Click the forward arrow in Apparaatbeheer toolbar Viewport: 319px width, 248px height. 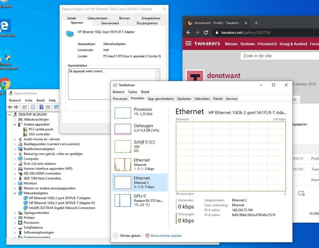tap(16, 107)
